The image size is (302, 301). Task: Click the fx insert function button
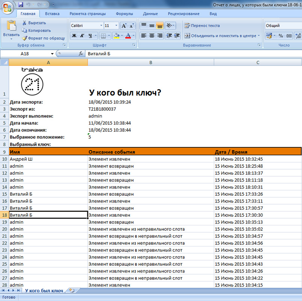[x=81, y=53]
